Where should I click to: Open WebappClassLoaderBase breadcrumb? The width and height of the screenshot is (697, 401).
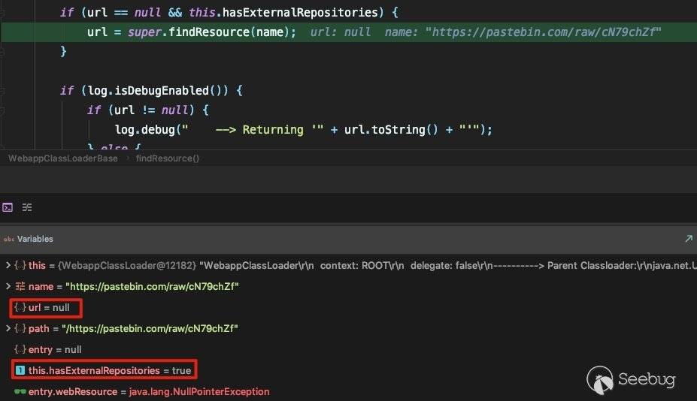(x=63, y=158)
